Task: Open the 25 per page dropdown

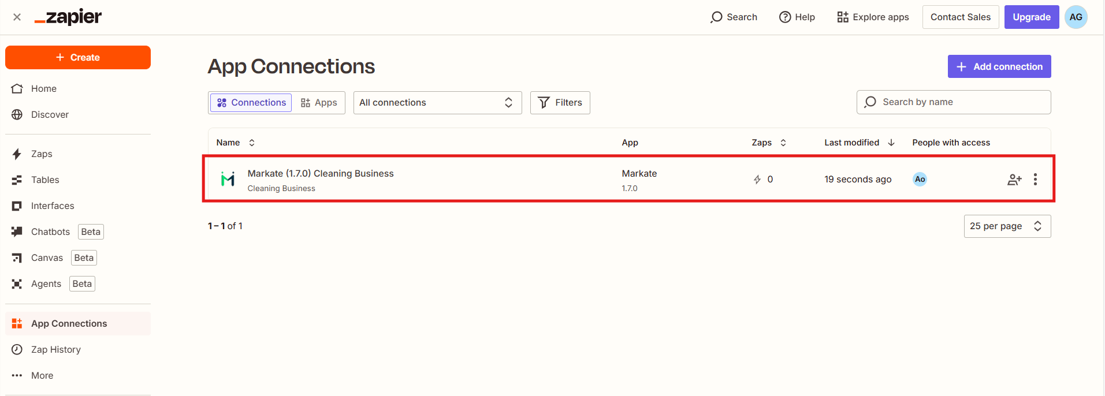Action: click(x=1007, y=226)
